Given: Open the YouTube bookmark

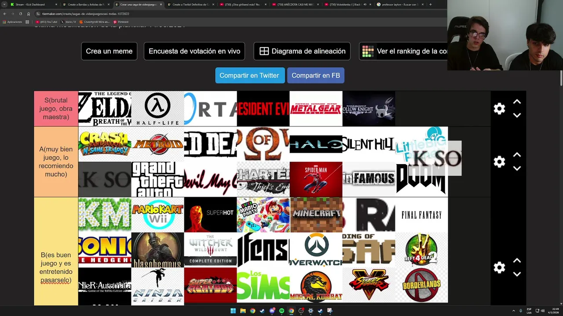Looking at the screenshot, I should coord(47,22).
